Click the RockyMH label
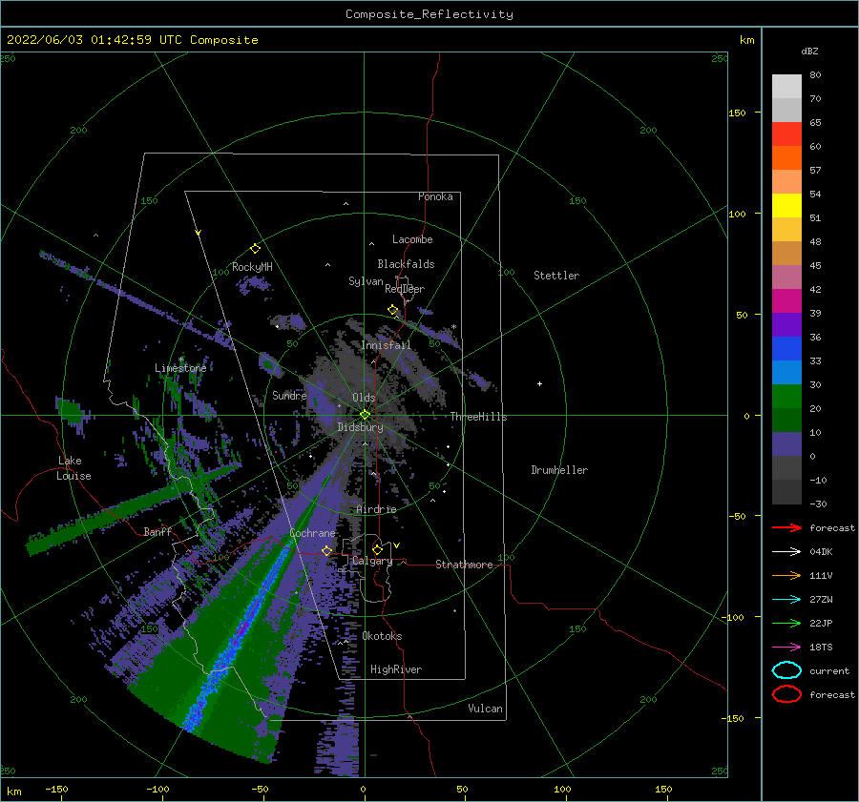This screenshot has width=859, height=802. click(252, 267)
